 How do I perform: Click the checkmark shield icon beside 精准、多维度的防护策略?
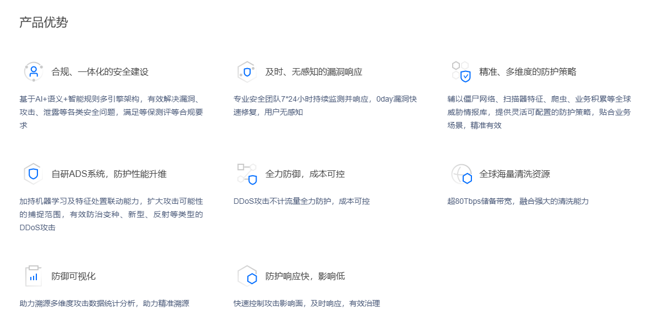[x=461, y=72]
